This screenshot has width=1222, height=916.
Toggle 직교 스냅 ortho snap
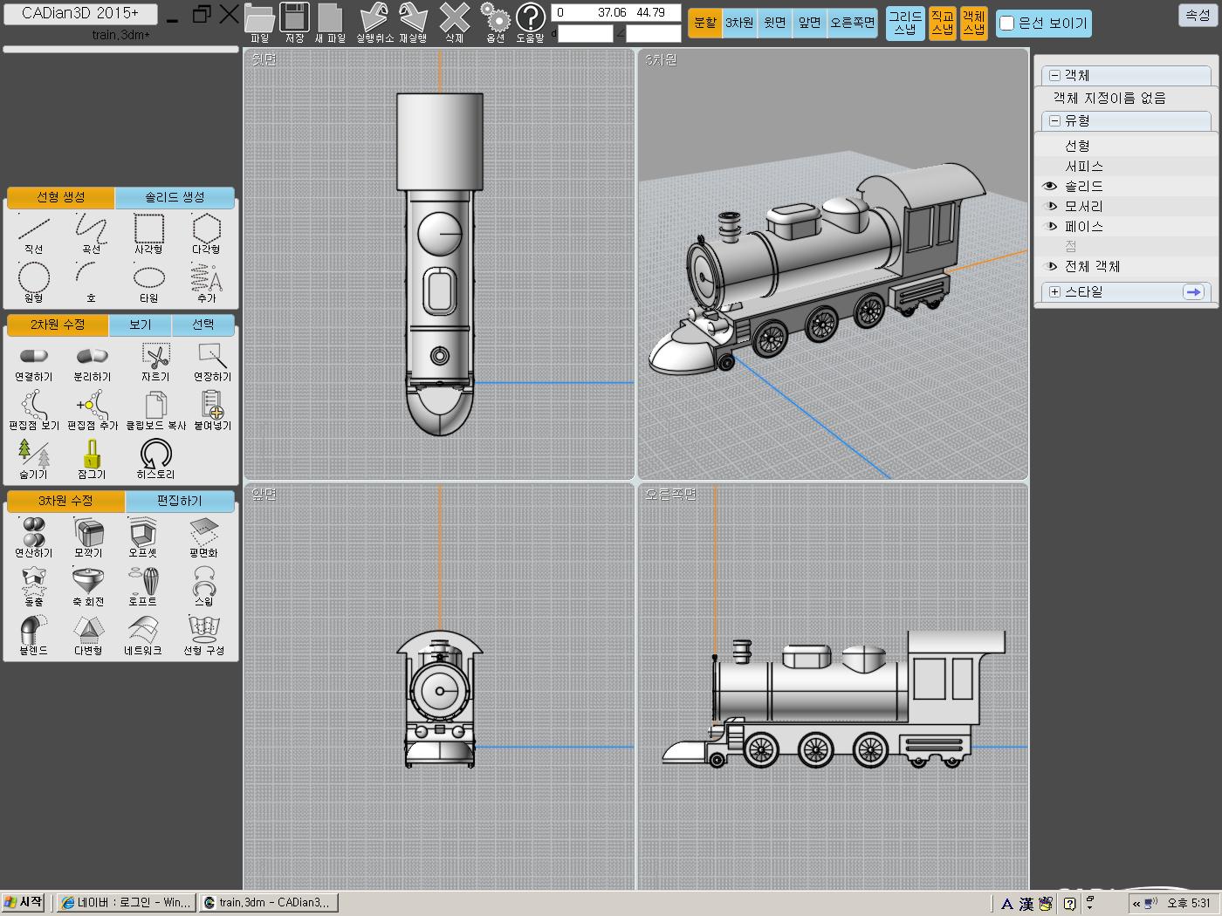click(x=942, y=23)
